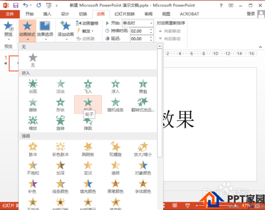Pick the highlighted 轮子 (Wheel) animation
The height and width of the screenshot is (210, 265).
88,104
